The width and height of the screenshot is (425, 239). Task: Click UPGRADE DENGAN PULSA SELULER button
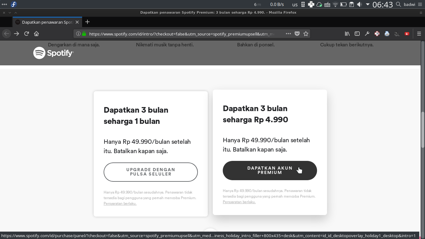pyautogui.click(x=151, y=172)
